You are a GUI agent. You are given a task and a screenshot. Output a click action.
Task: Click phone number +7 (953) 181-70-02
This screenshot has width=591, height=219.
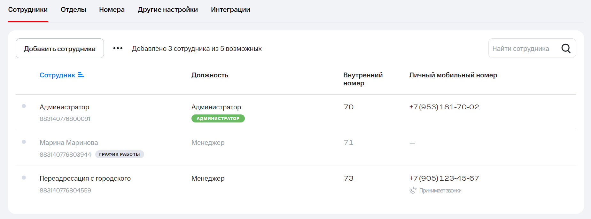[x=444, y=107]
